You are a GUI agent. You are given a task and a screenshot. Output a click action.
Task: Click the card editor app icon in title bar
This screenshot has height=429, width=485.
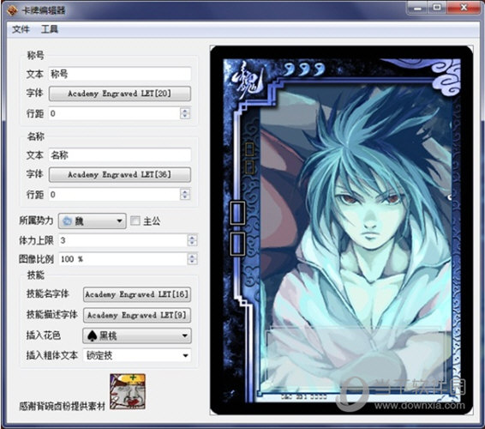[x=13, y=11]
